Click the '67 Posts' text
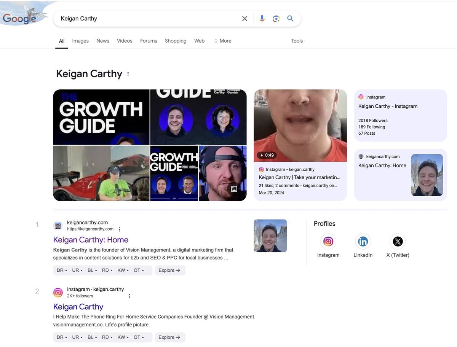The height and width of the screenshot is (347, 457). coord(367,134)
